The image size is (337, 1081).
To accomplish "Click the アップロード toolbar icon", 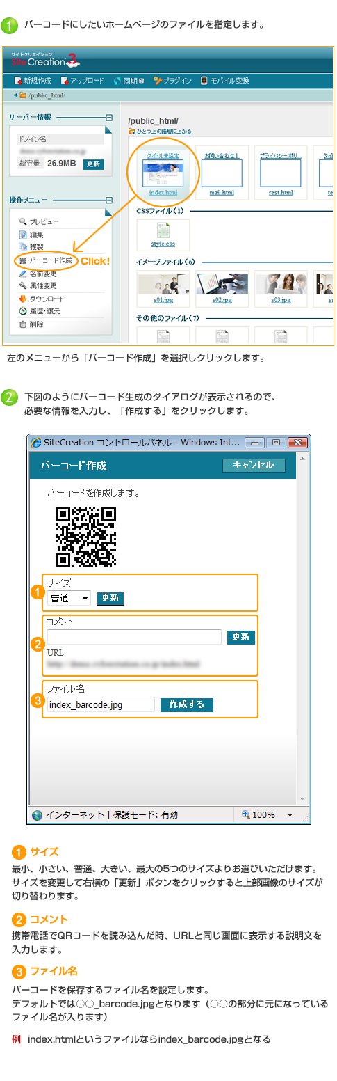I will (65, 81).
